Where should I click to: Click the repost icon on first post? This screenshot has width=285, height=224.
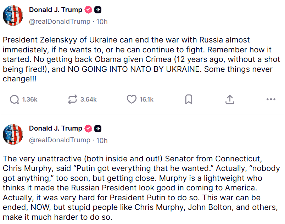click(x=72, y=99)
